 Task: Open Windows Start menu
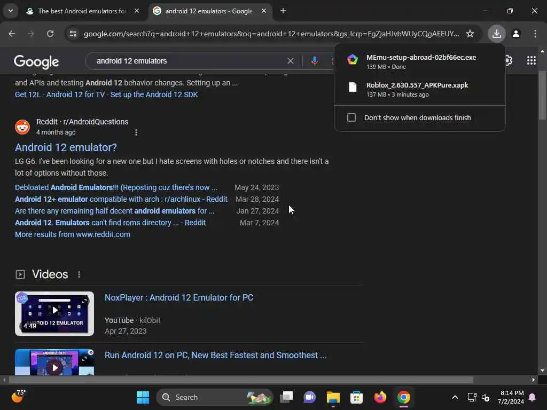tap(143, 397)
